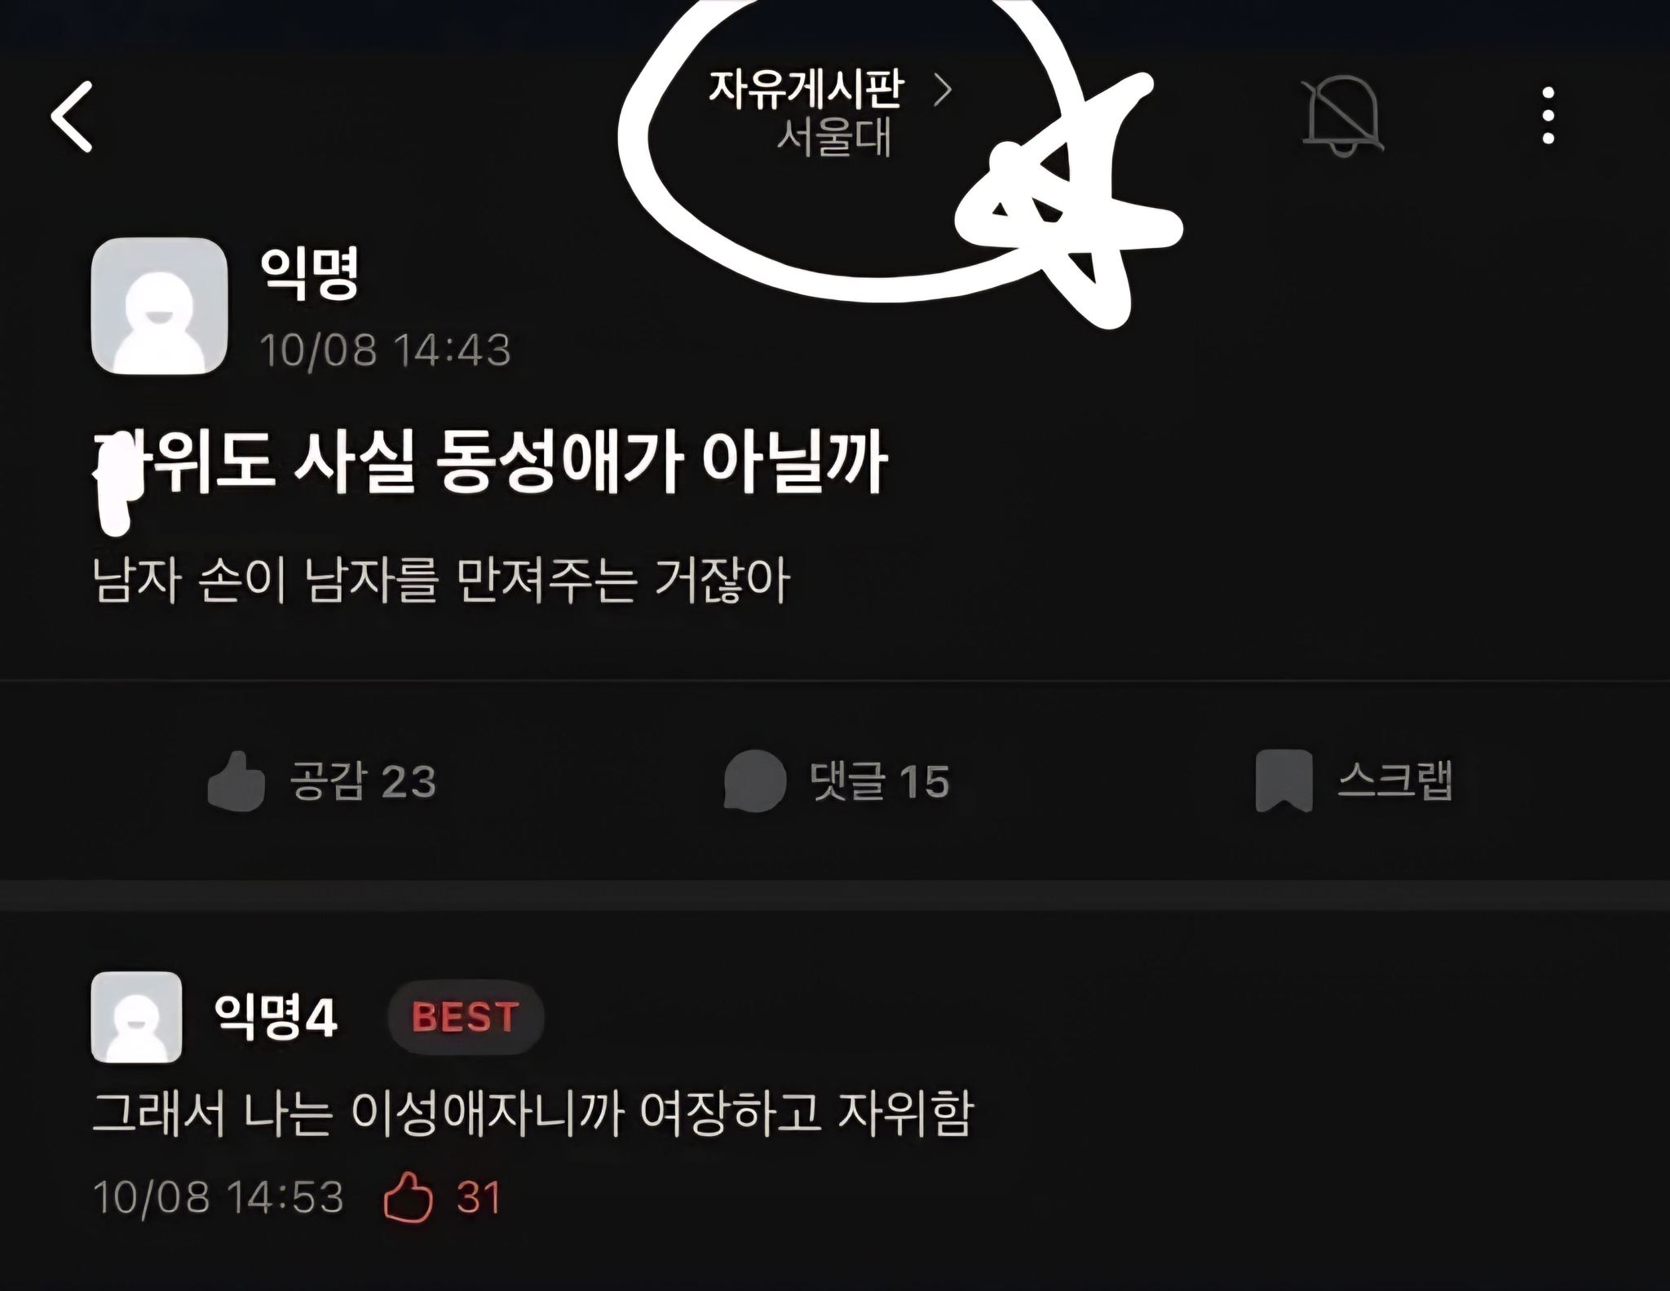Open the 자유게시판 board header
Viewport: 1670px width, 1291px height.
[806, 88]
